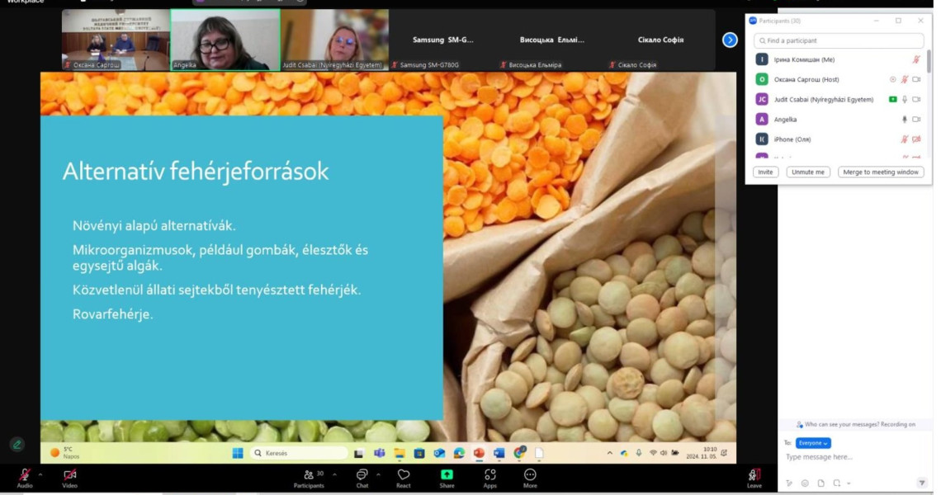Image resolution: width=941 pixels, height=495 pixels.
Task: Select Оксана Саргош (Host) in participants list
Action: click(838, 79)
